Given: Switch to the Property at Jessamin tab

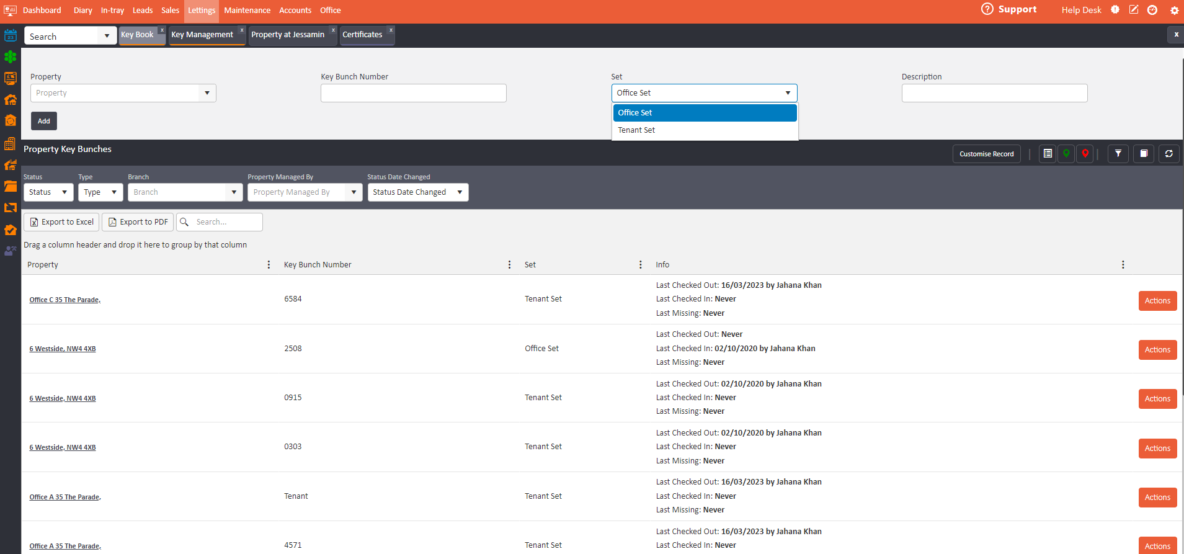Looking at the screenshot, I should click(x=288, y=35).
